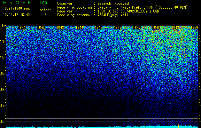Screen dimensions: 201x128
Task: Click time marker 1650
Action: coord(195,28)
